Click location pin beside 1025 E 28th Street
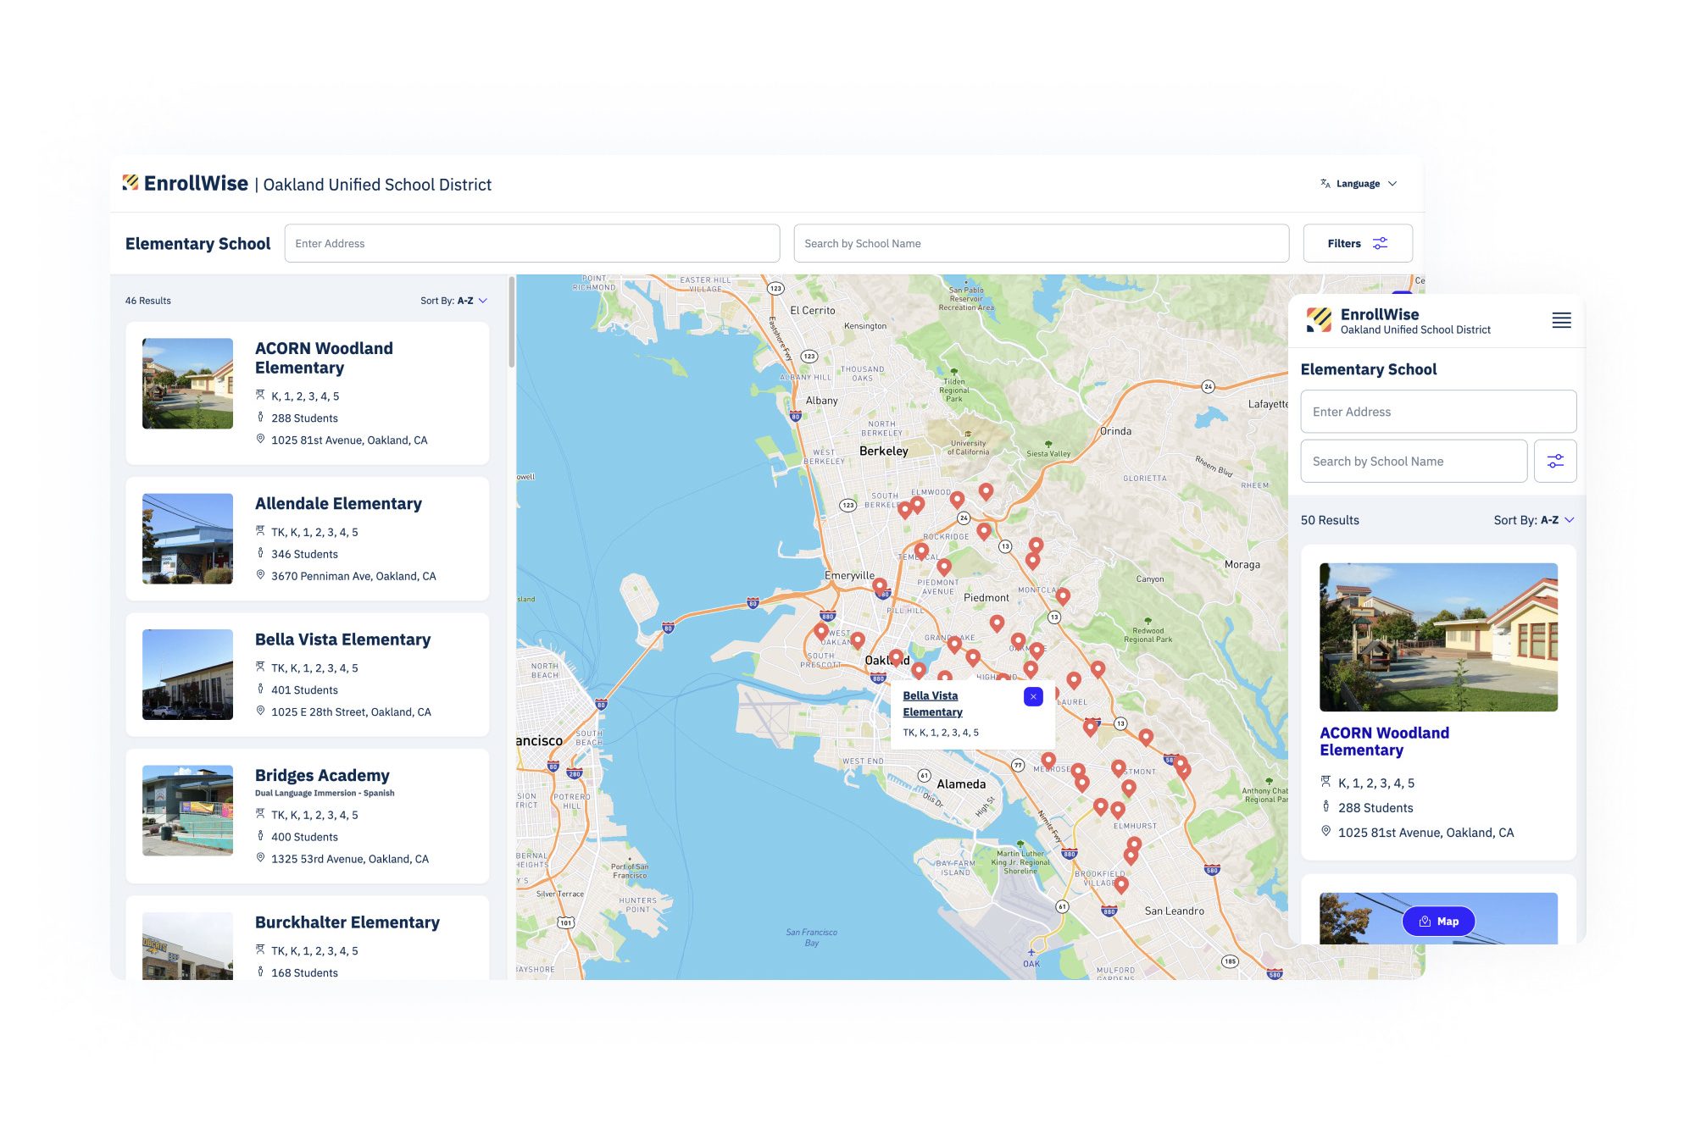Screen dimensions: 1695x1135 point(260,711)
